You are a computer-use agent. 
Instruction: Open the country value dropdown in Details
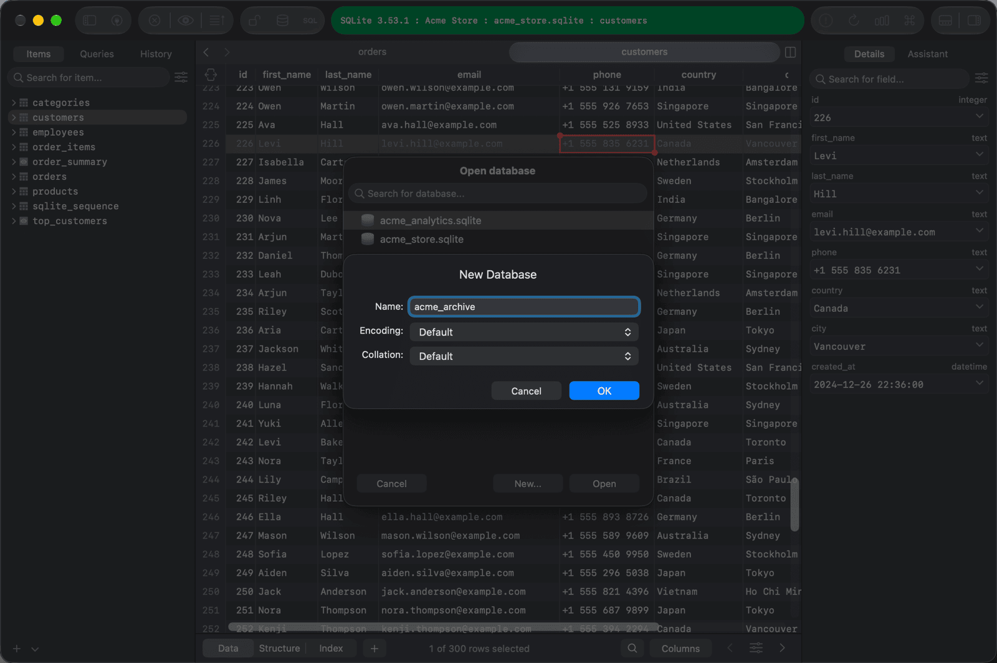pyautogui.click(x=980, y=307)
